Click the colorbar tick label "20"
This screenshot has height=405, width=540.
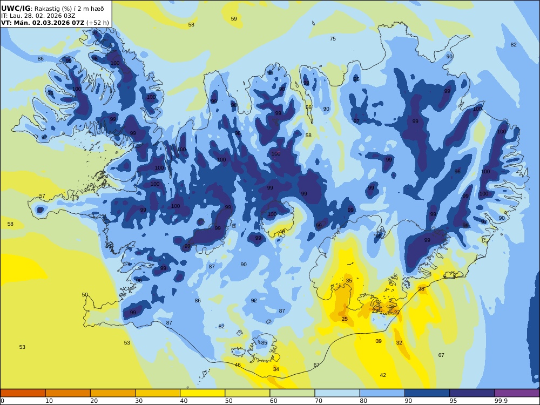pyautogui.click(x=94, y=401)
